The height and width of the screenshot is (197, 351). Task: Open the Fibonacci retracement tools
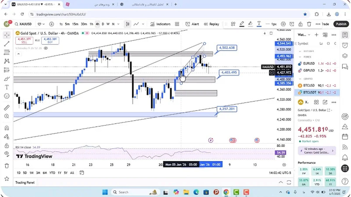7,53
